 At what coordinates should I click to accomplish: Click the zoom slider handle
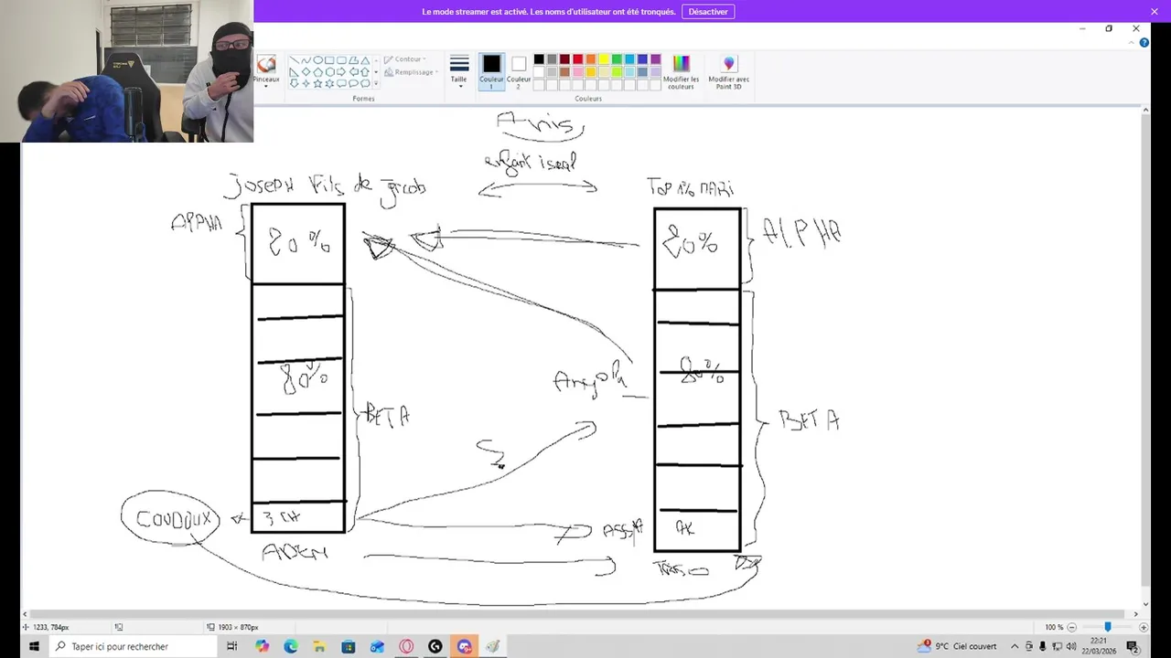pyautogui.click(x=1108, y=627)
